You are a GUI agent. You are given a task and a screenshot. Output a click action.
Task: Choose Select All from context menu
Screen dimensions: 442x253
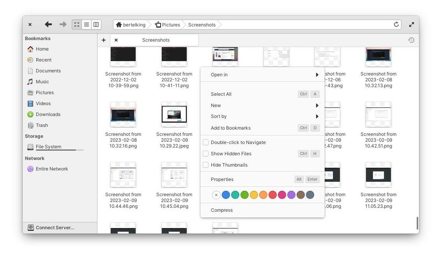pos(262,94)
